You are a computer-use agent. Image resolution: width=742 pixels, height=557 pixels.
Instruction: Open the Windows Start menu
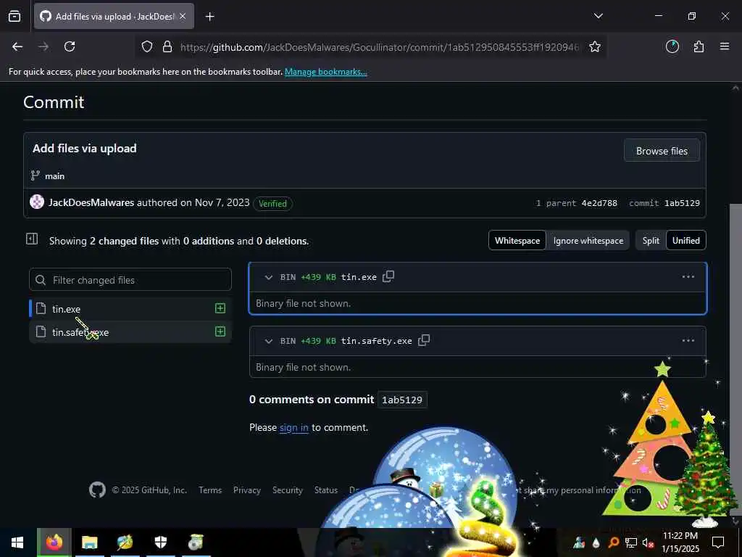coord(18,542)
